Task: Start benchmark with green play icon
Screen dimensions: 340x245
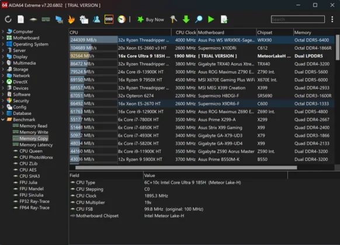Action: (x=211, y=19)
